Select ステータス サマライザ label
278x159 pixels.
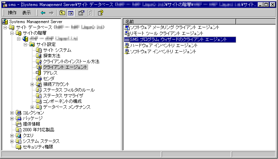pyautogui.click(x=63, y=96)
